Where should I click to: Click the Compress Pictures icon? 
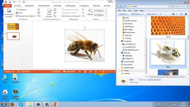pos(39,10)
